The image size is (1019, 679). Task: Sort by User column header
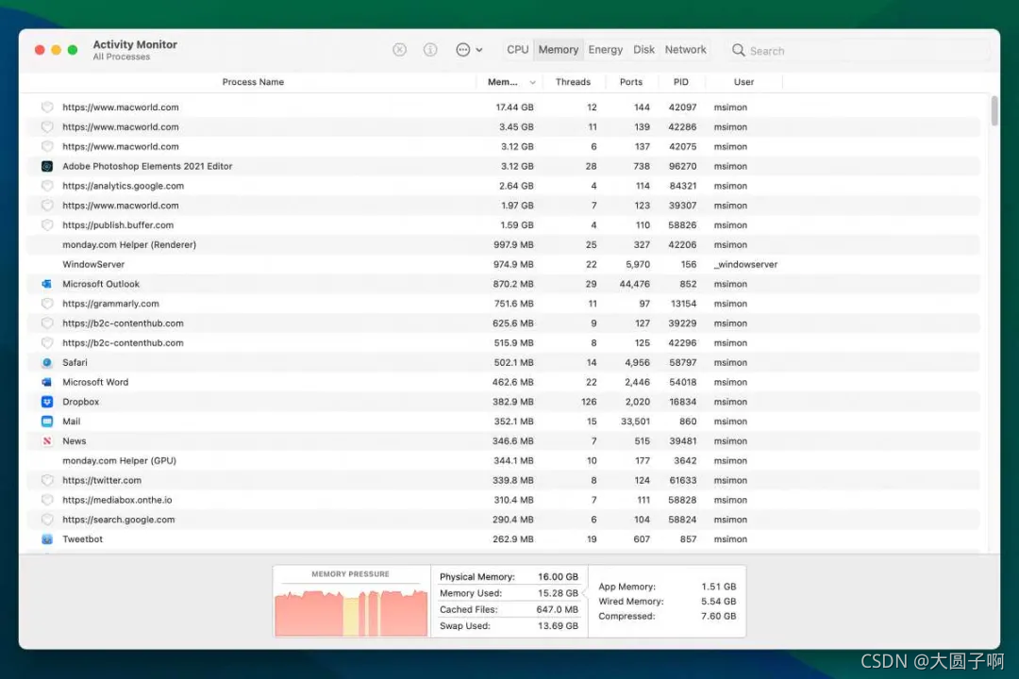743,82
